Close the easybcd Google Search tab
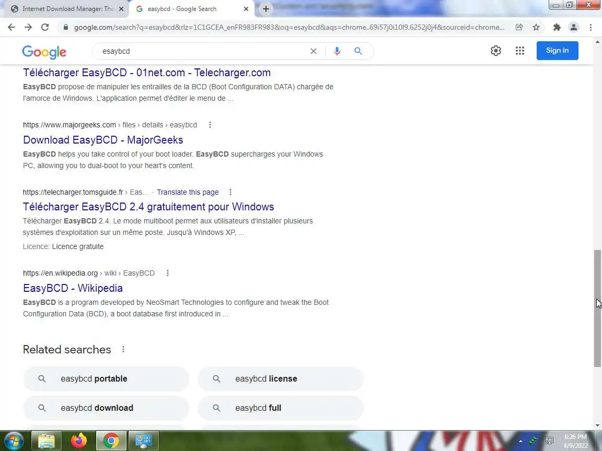 pyautogui.click(x=246, y=9)
